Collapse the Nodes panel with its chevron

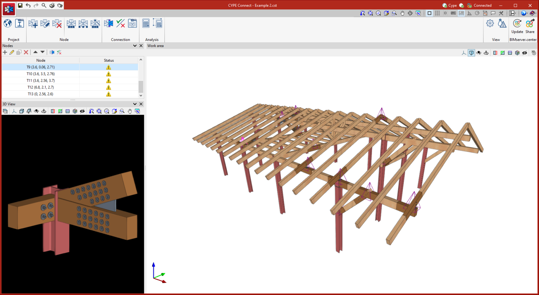(x=135, y=46)
